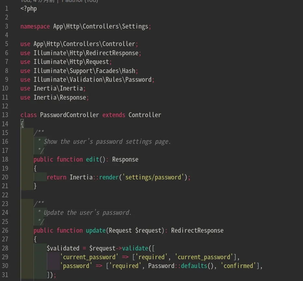Click the defaults method call on line 30
The width and height of the screenshot is (303, 281).
tap(194, 266)
